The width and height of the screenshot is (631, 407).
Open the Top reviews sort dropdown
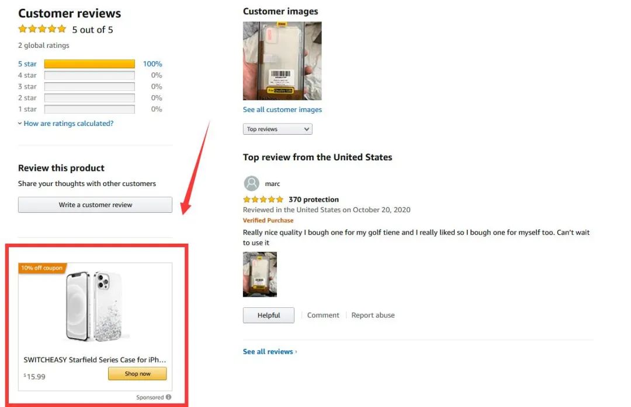coord(278,129)
